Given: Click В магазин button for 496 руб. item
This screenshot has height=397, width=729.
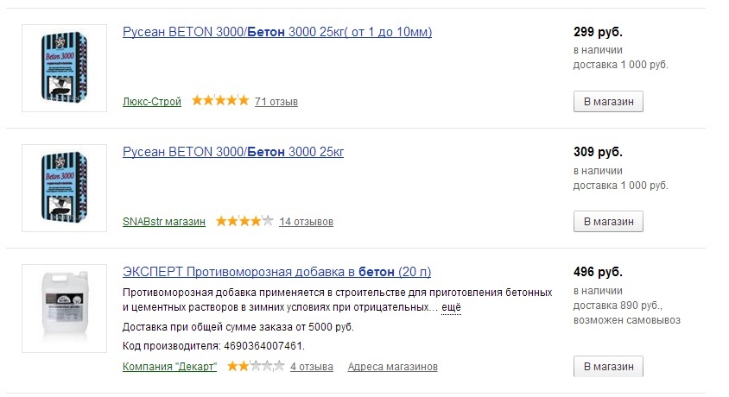Looking at the screenshot, I should 608,366.
